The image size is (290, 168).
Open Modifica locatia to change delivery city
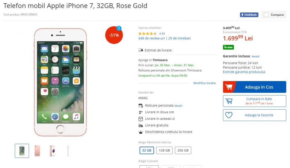pyautogui.click(x=204, y=83)
